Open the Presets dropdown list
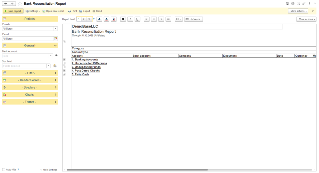 point(56,28)
